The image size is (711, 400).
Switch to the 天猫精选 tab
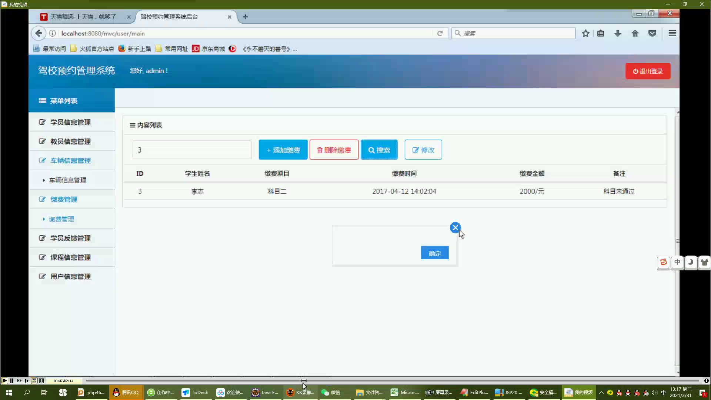click(x=82, y=17)
